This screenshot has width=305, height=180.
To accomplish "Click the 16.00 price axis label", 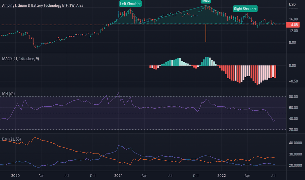I will 293,19.
